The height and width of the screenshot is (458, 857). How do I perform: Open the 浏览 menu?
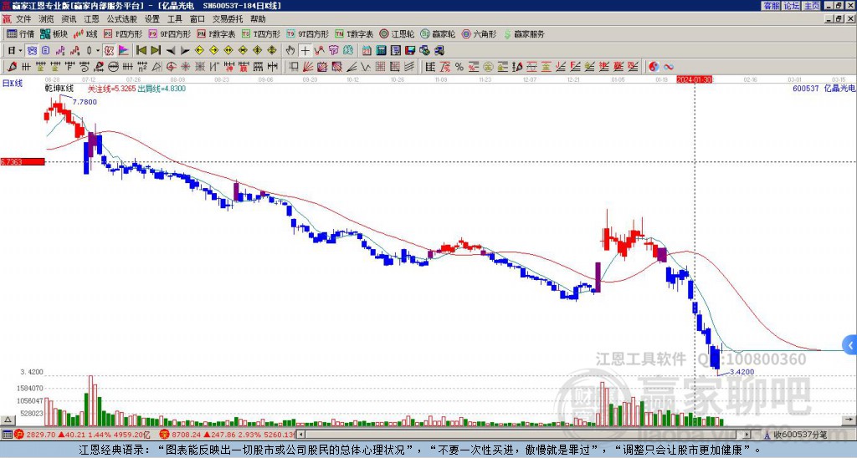click(x=46, y=19)
